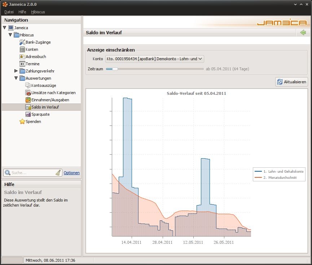Click the 14.04.2011 axis label
Viewport: 312px width, 265px height.
point(131,242)
